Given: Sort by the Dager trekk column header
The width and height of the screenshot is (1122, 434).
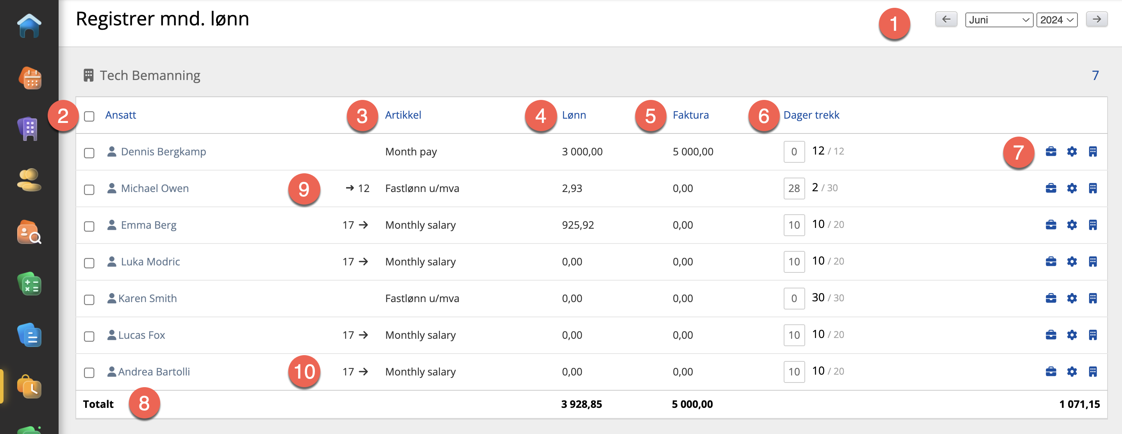Looking at the screenshot, I should click(x=811, y=115).
